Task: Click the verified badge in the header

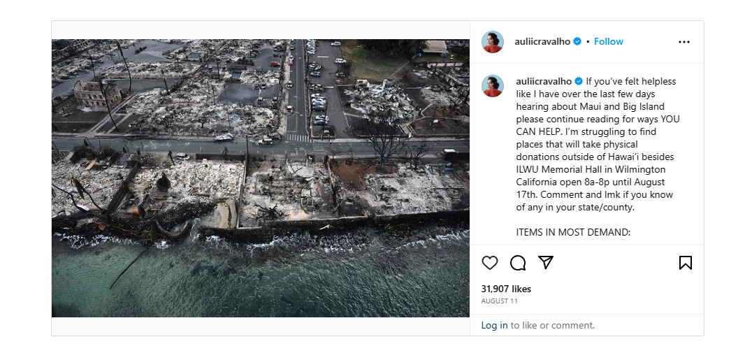Action: coord(577,41)
